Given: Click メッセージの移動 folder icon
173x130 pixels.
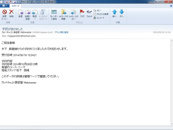Looking at the screenshot, I should [64, 12].
